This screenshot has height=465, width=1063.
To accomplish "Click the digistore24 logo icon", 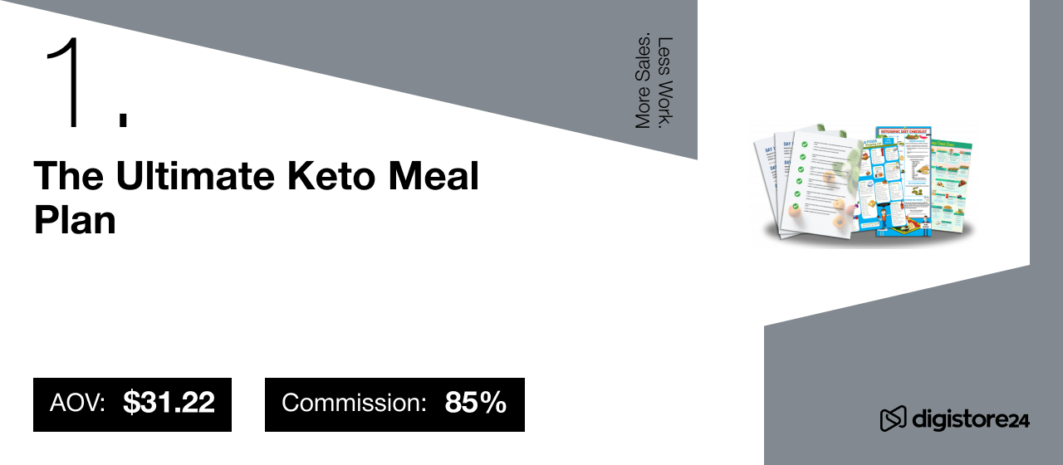I will [x=893, y=419].
